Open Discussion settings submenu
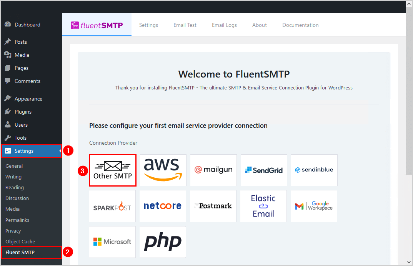Image resolution: width=413 pixels, height=266 pixels. click(17, 198)
